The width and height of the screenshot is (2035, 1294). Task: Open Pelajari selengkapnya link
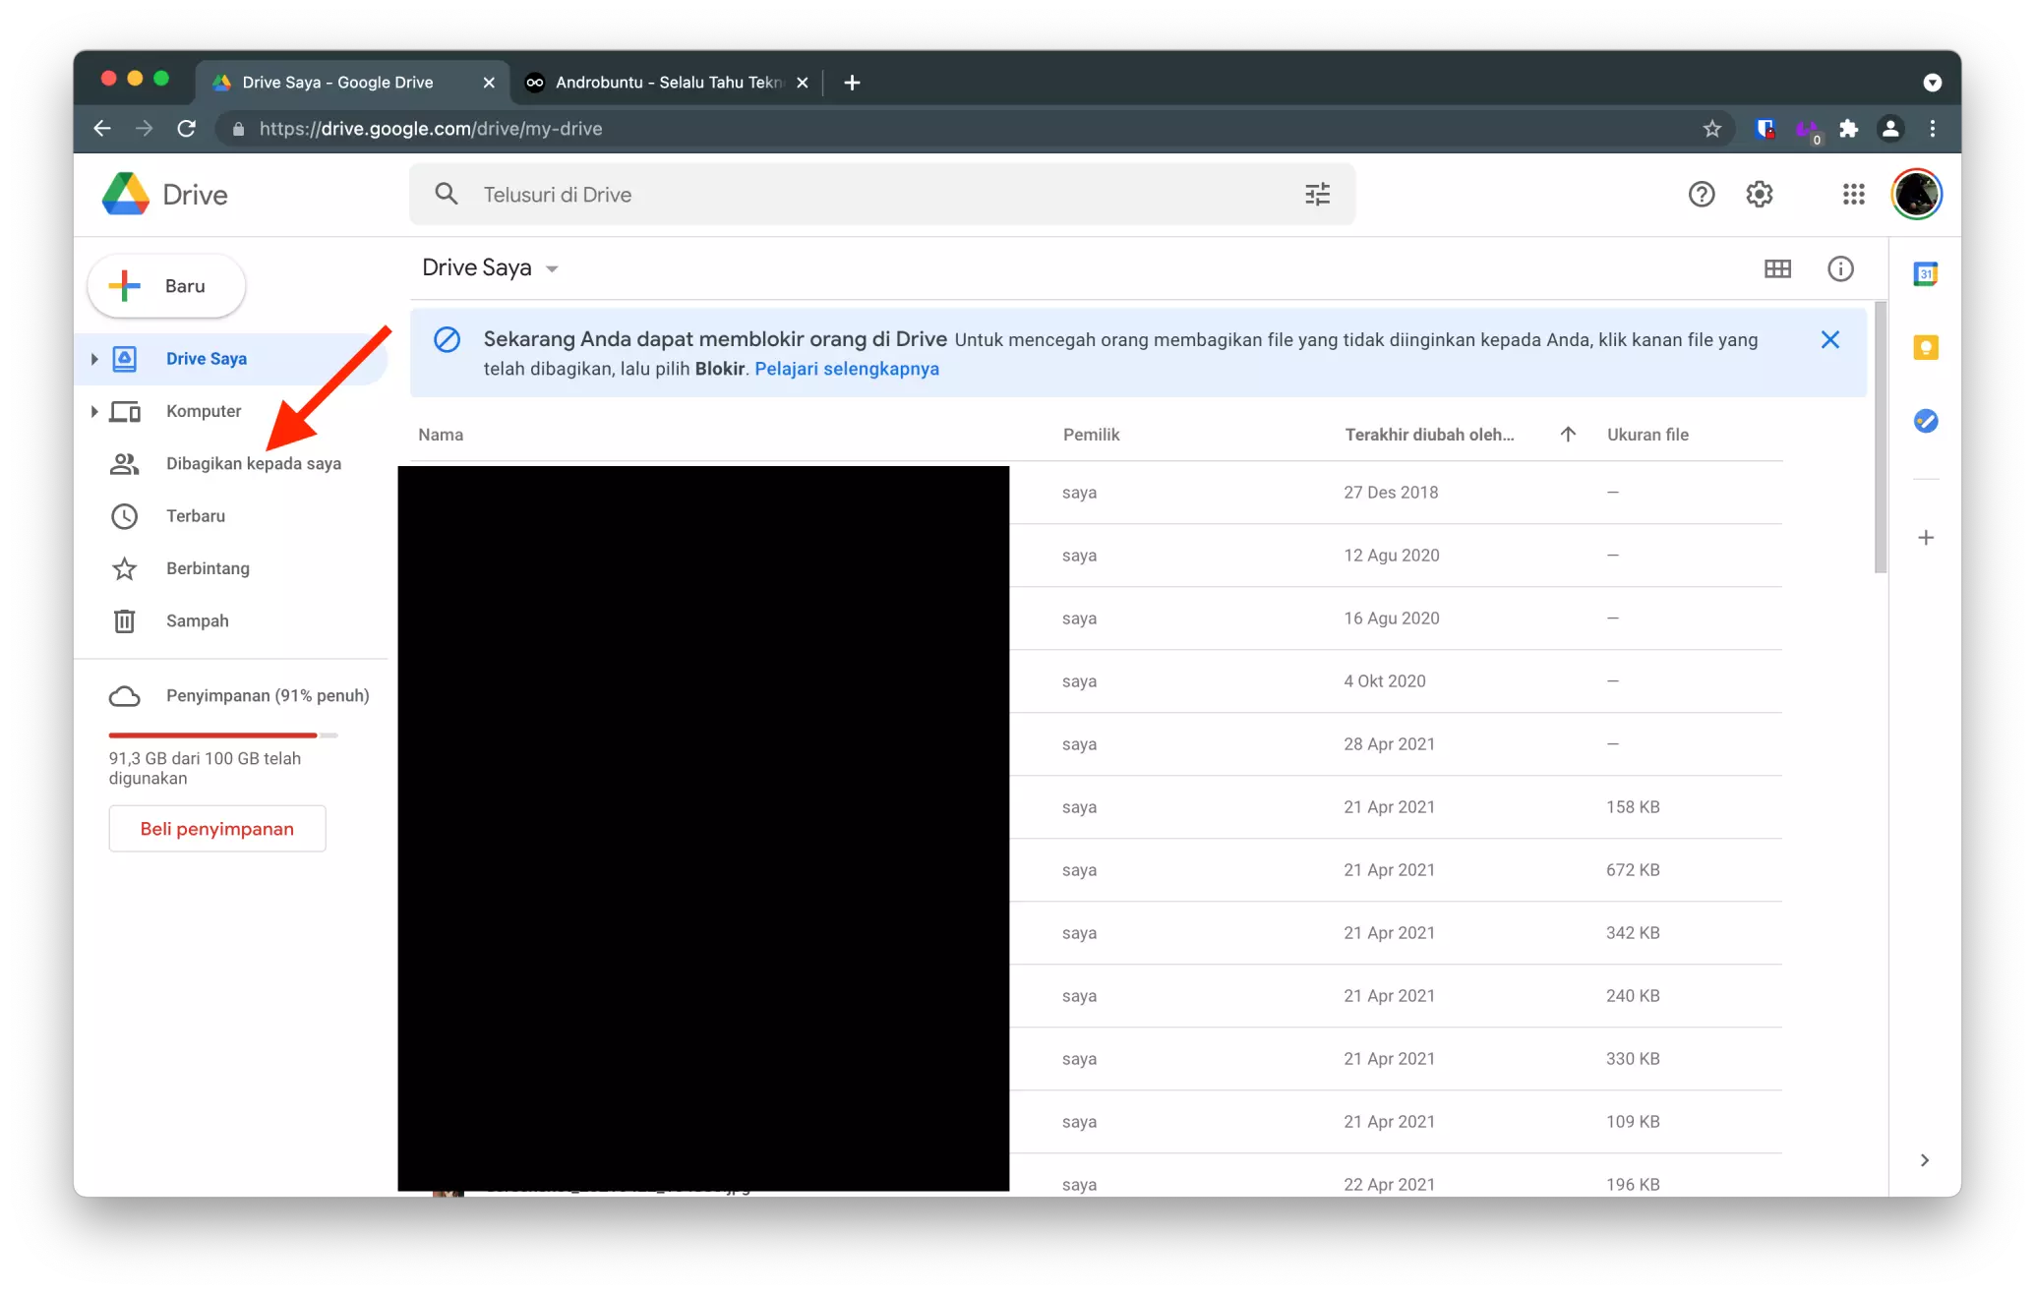pyautogui.click(x=847, y=369)
